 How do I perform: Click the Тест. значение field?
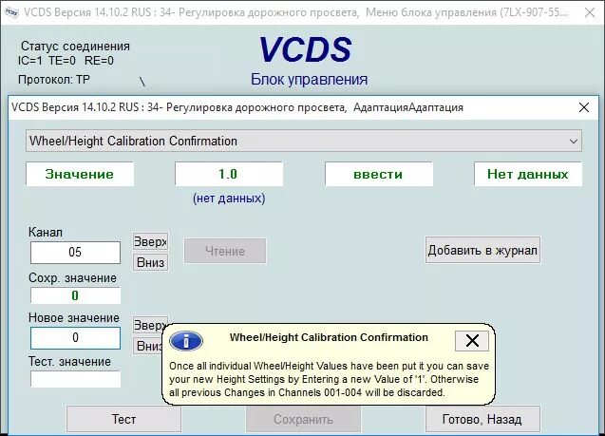pos(75,379)
